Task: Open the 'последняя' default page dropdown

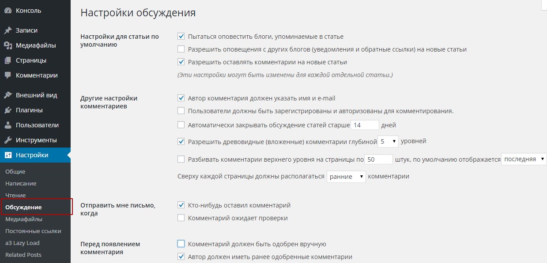Action: 524,159
